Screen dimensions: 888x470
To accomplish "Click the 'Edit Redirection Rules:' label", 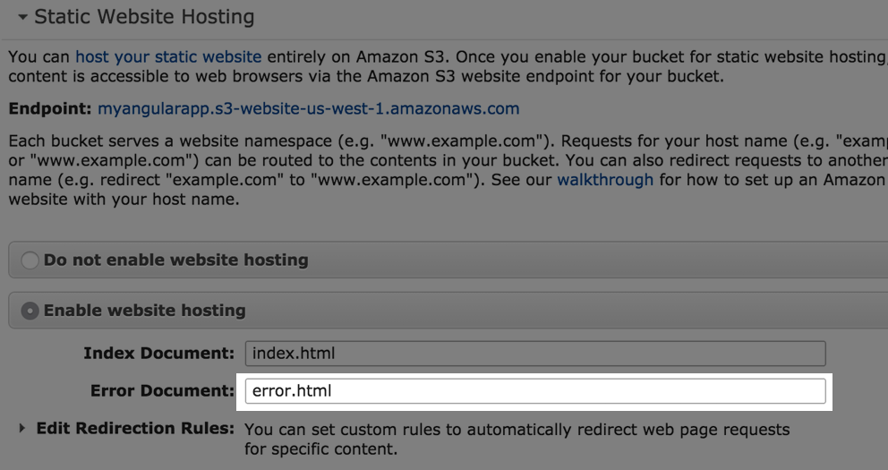I will coord(135,429).
